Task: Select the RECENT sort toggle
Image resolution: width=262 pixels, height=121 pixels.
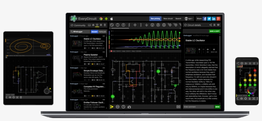Action: (94, 32)
